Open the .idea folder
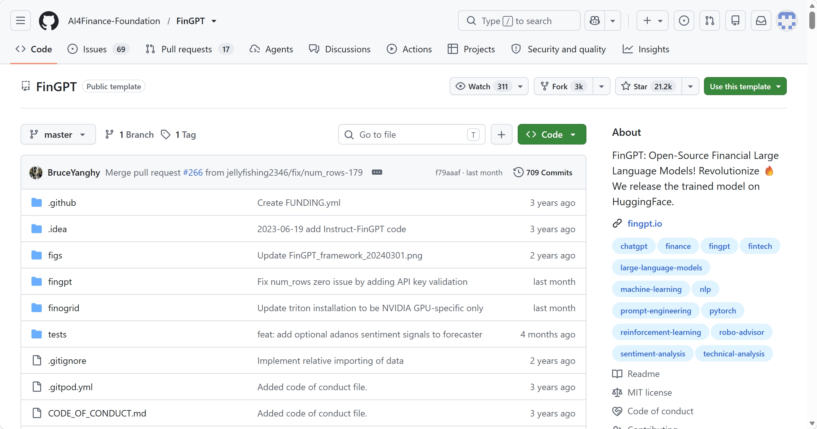Screen dimensions: 817x429 [57, 229]
